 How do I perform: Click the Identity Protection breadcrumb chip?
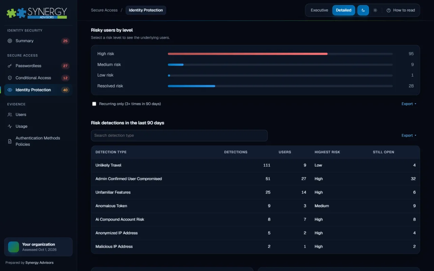point(146,10)
